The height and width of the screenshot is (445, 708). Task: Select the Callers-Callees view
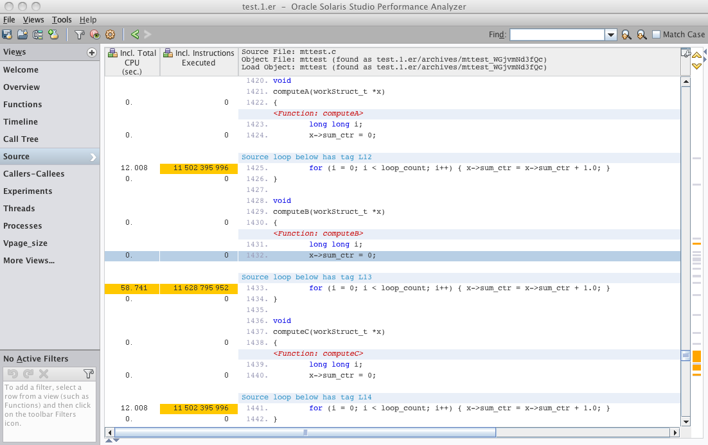pos(33,174)
